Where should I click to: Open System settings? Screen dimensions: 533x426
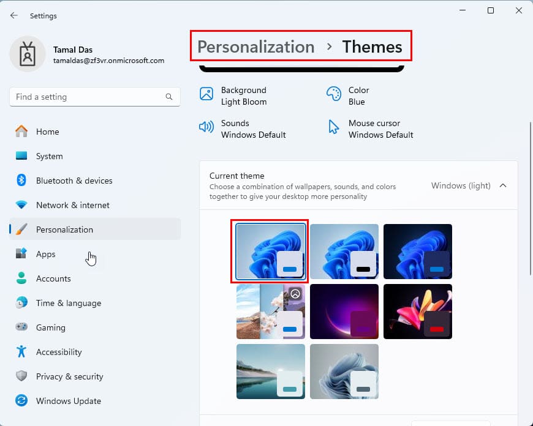pyautogui.click(x=95, y=156)
